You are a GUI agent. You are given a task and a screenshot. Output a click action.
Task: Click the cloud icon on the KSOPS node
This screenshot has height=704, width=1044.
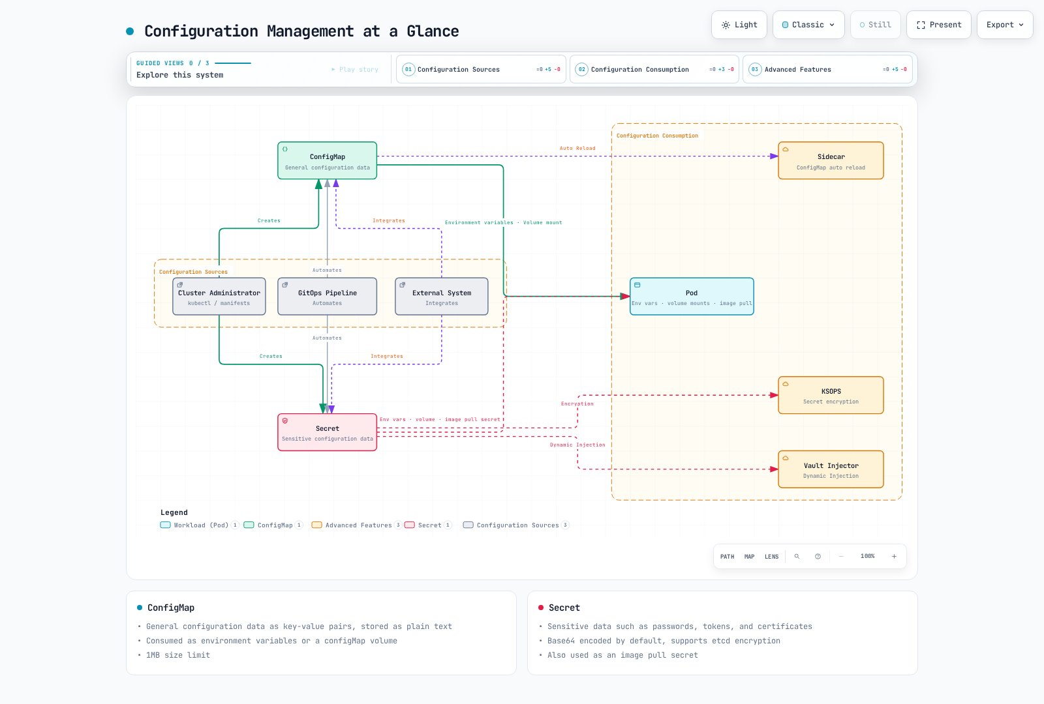(786, 384)
